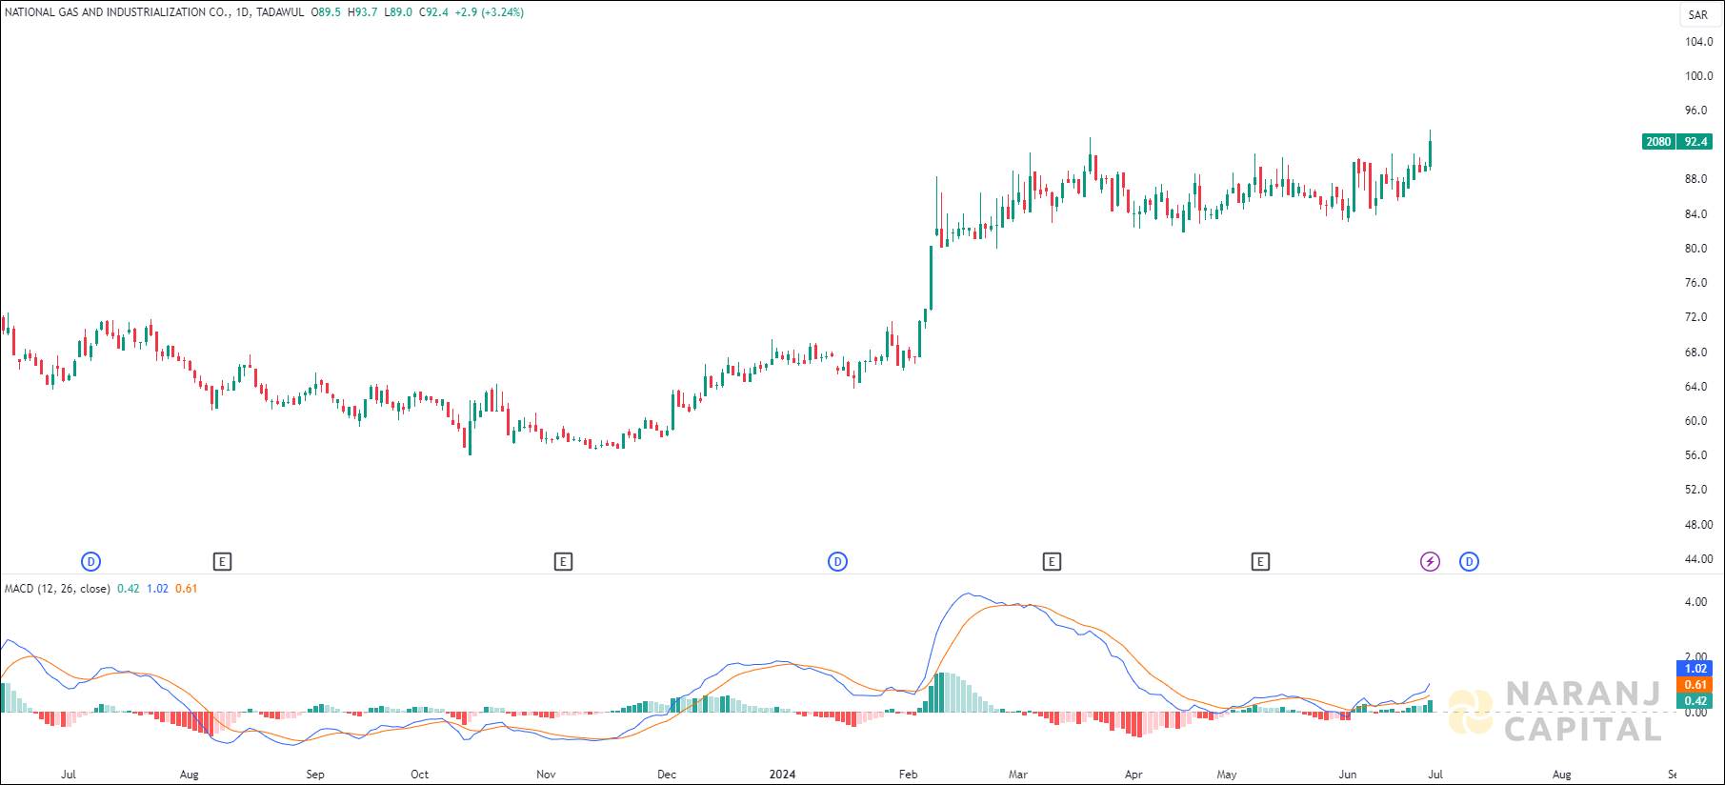Open the upcoming dividend D marker after the lightning icon
1725x785 pixels.
1469,562
